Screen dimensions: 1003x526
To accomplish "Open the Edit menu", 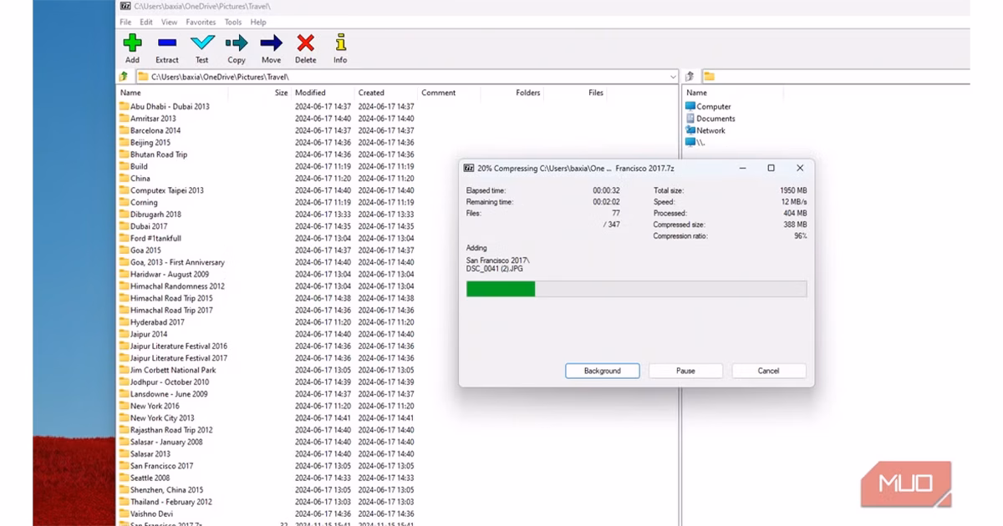I will coord(146,22).
